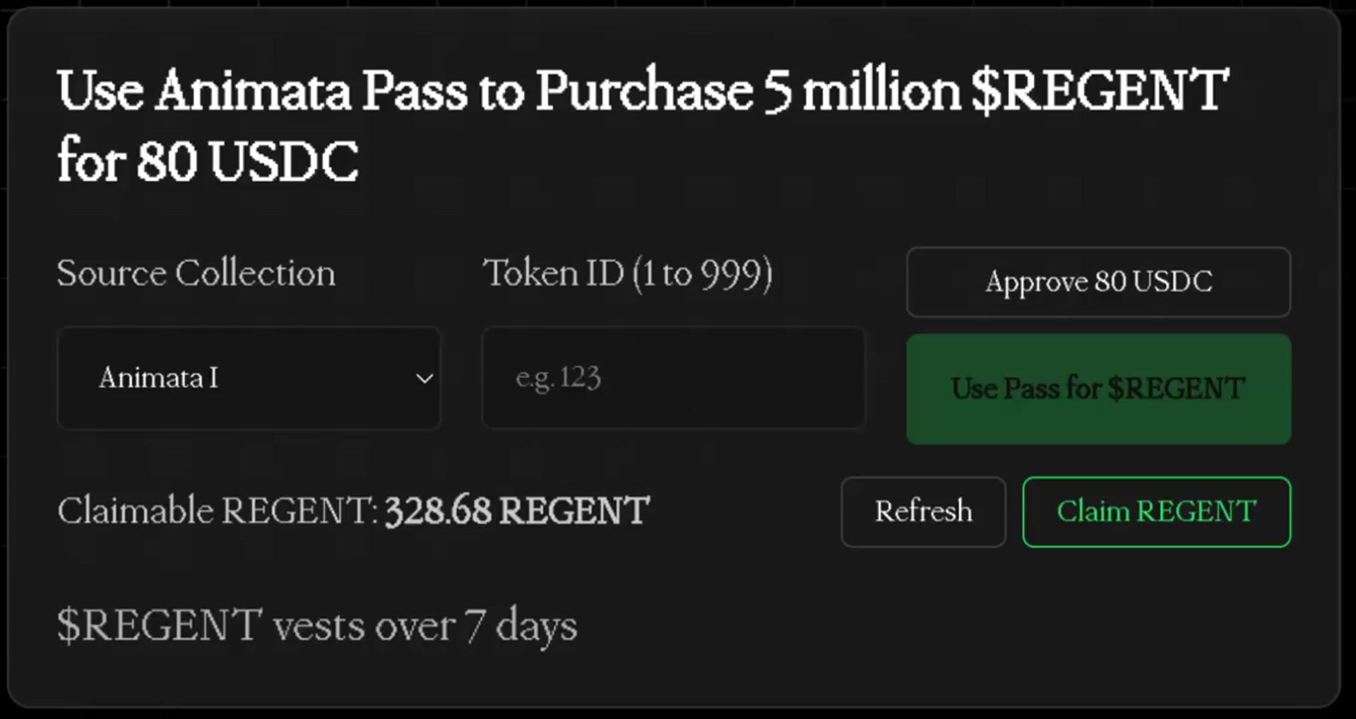Screen dimensions: 1356x719
Task: Refresh the claimable REGENT balance
Action: point(923,511)
